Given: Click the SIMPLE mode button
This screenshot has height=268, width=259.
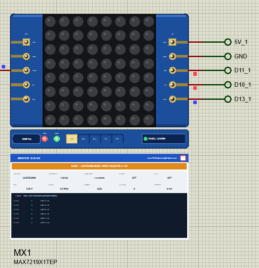Looking at the screenshot, I should click(x=27, y=139).
